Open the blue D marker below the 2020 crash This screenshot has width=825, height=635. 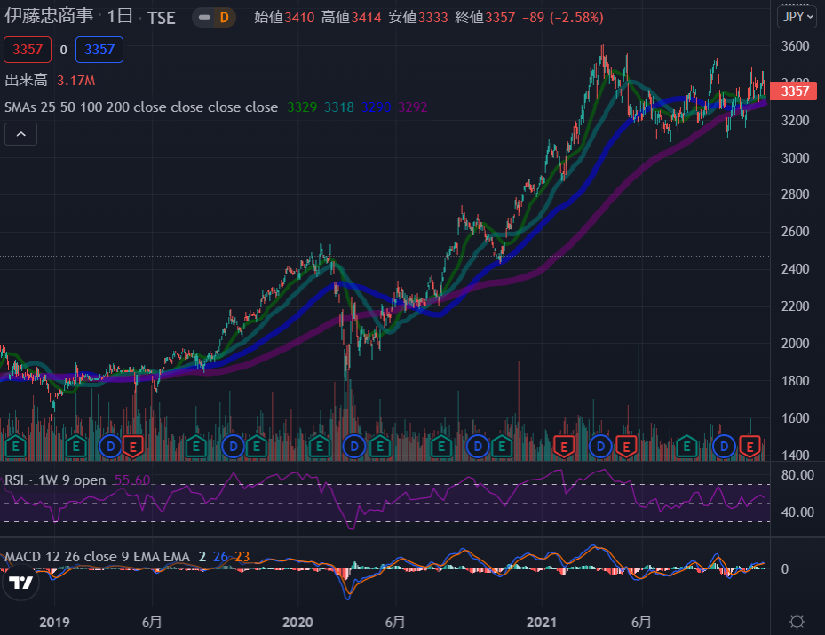point(354,448)
